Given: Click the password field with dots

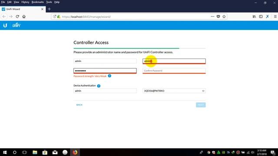Looking at the screenshot, I should (x=105, y=71).
